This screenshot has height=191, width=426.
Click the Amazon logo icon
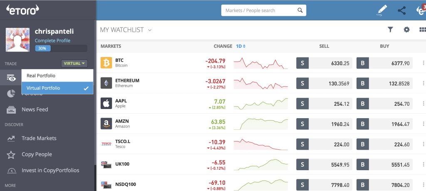(106, 124)
